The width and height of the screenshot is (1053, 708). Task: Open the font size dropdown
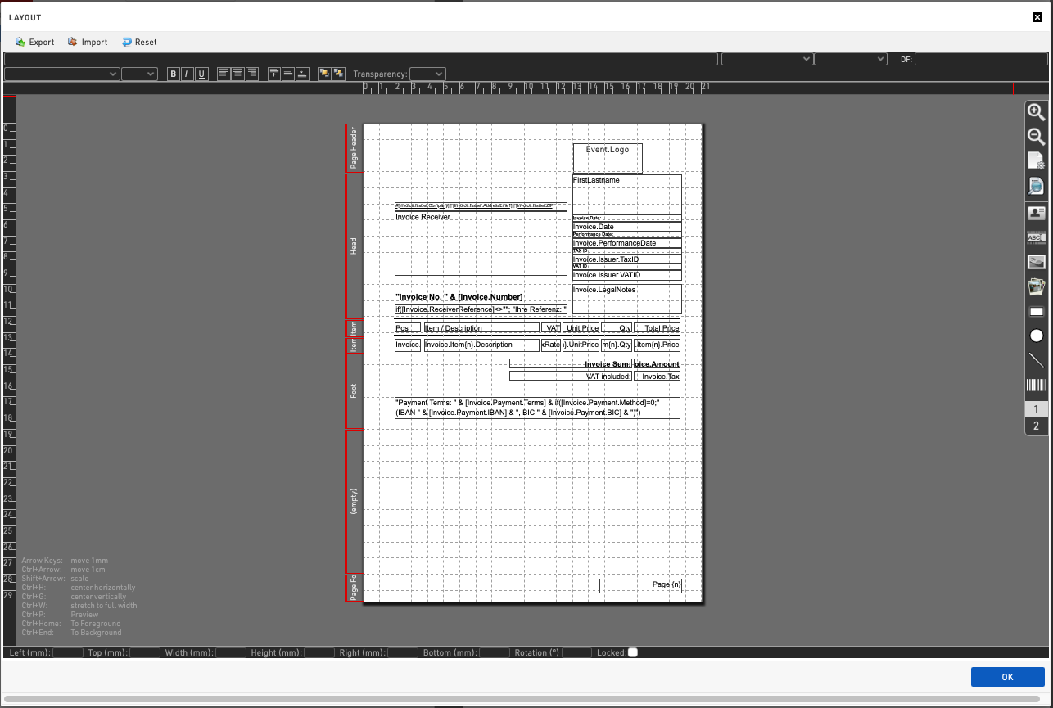coord(139,74)
